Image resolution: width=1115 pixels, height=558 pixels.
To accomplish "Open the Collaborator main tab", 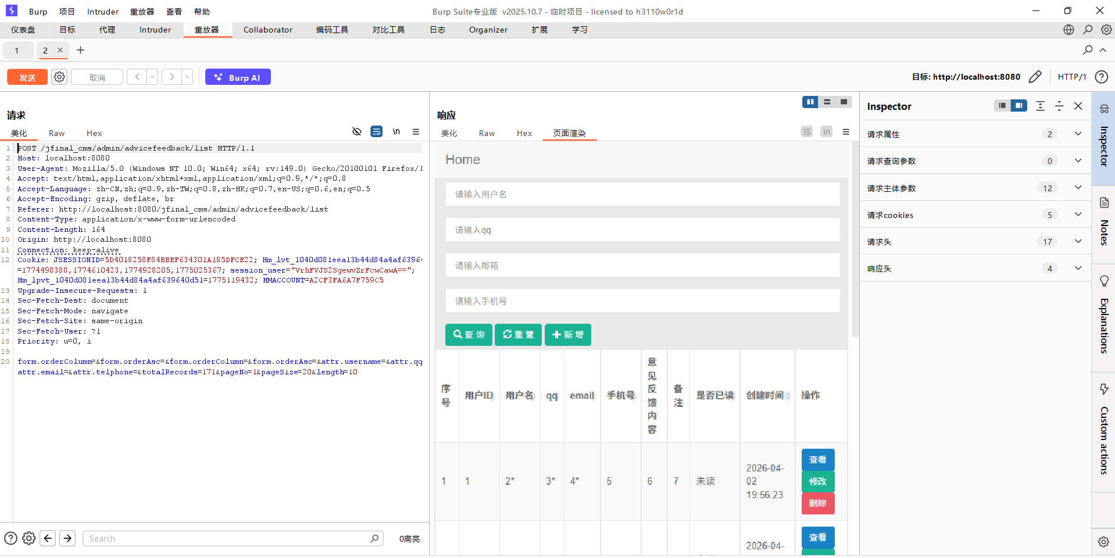I will click(x=268, y=30).
